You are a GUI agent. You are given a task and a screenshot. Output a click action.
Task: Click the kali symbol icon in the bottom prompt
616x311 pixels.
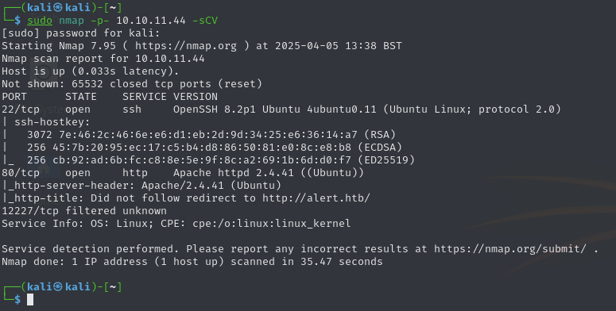(58, 286)
